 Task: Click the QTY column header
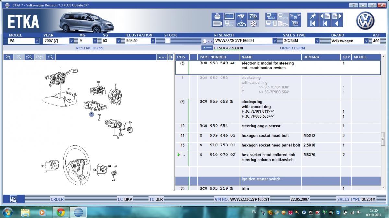click(x=347, y=57)
